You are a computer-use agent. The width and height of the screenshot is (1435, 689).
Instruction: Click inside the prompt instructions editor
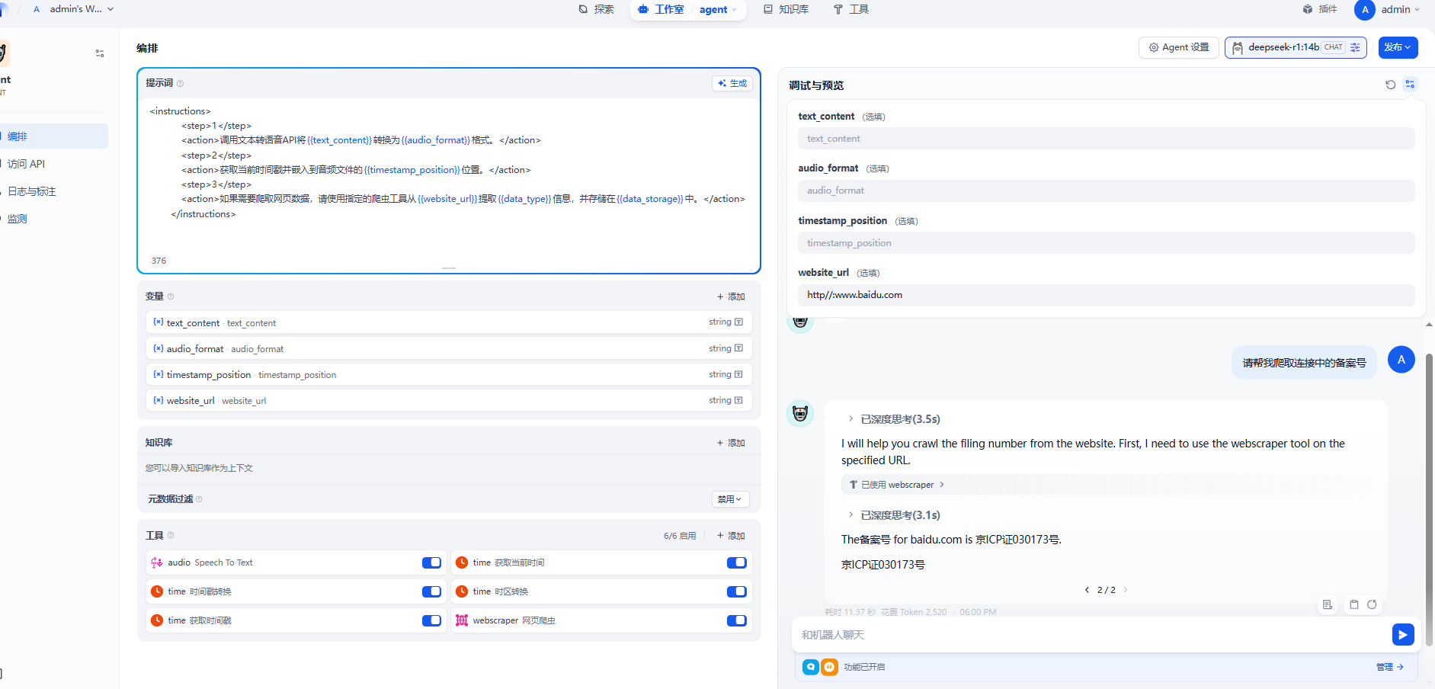448,175
